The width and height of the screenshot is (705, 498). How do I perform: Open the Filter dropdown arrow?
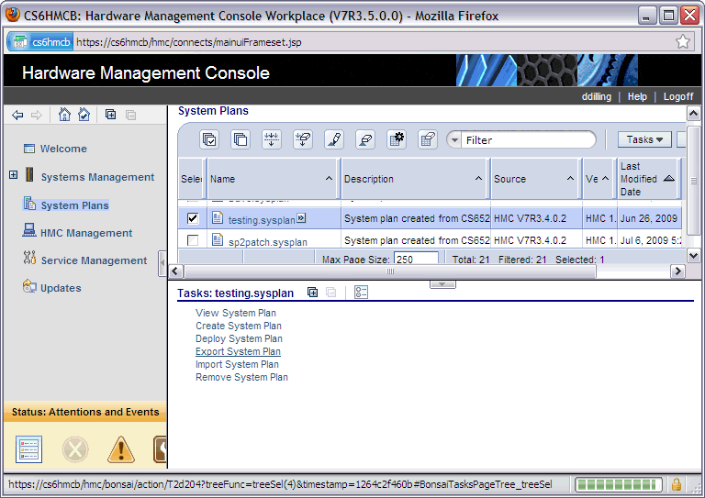pyautogui.click(x=455, y=139)
